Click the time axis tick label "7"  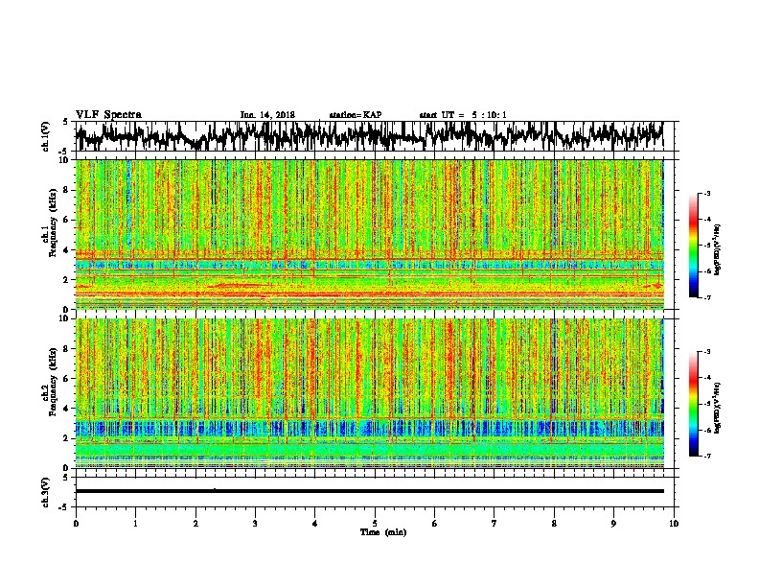point(494,524)
